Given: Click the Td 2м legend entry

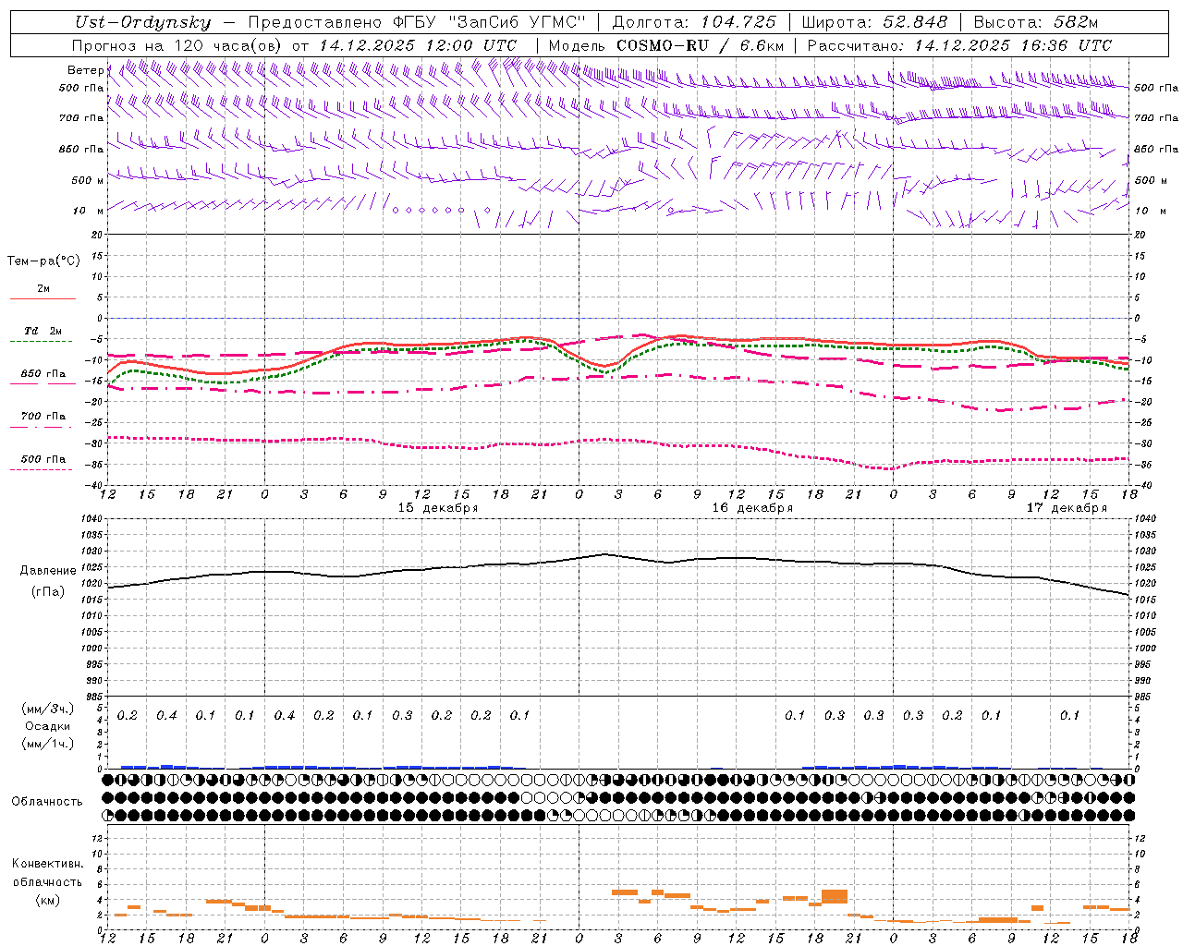Looking at the screenshot, I should (x=43, y=331).
